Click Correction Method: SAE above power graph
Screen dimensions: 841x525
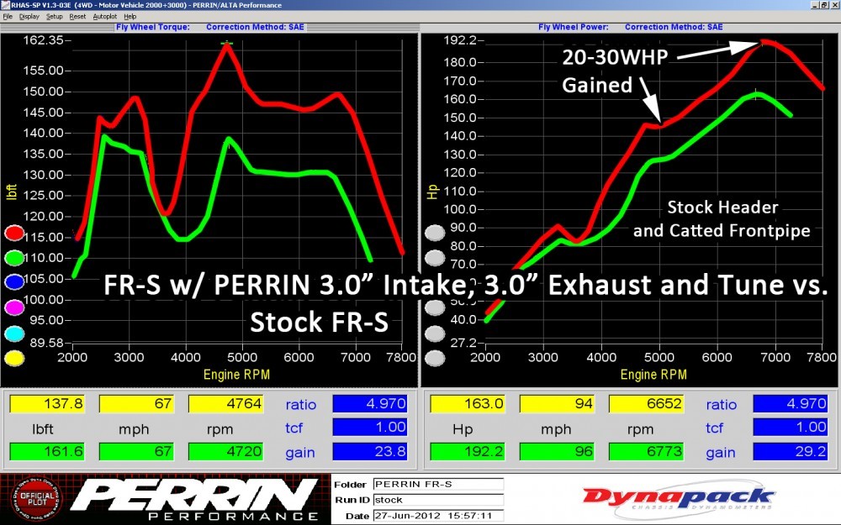tap(674, 27)
